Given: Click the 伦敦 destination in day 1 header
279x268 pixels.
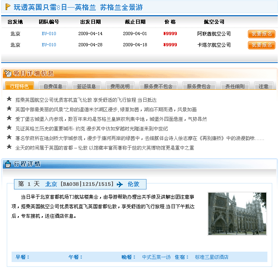Looking at the screenshot, I should 133,184.
